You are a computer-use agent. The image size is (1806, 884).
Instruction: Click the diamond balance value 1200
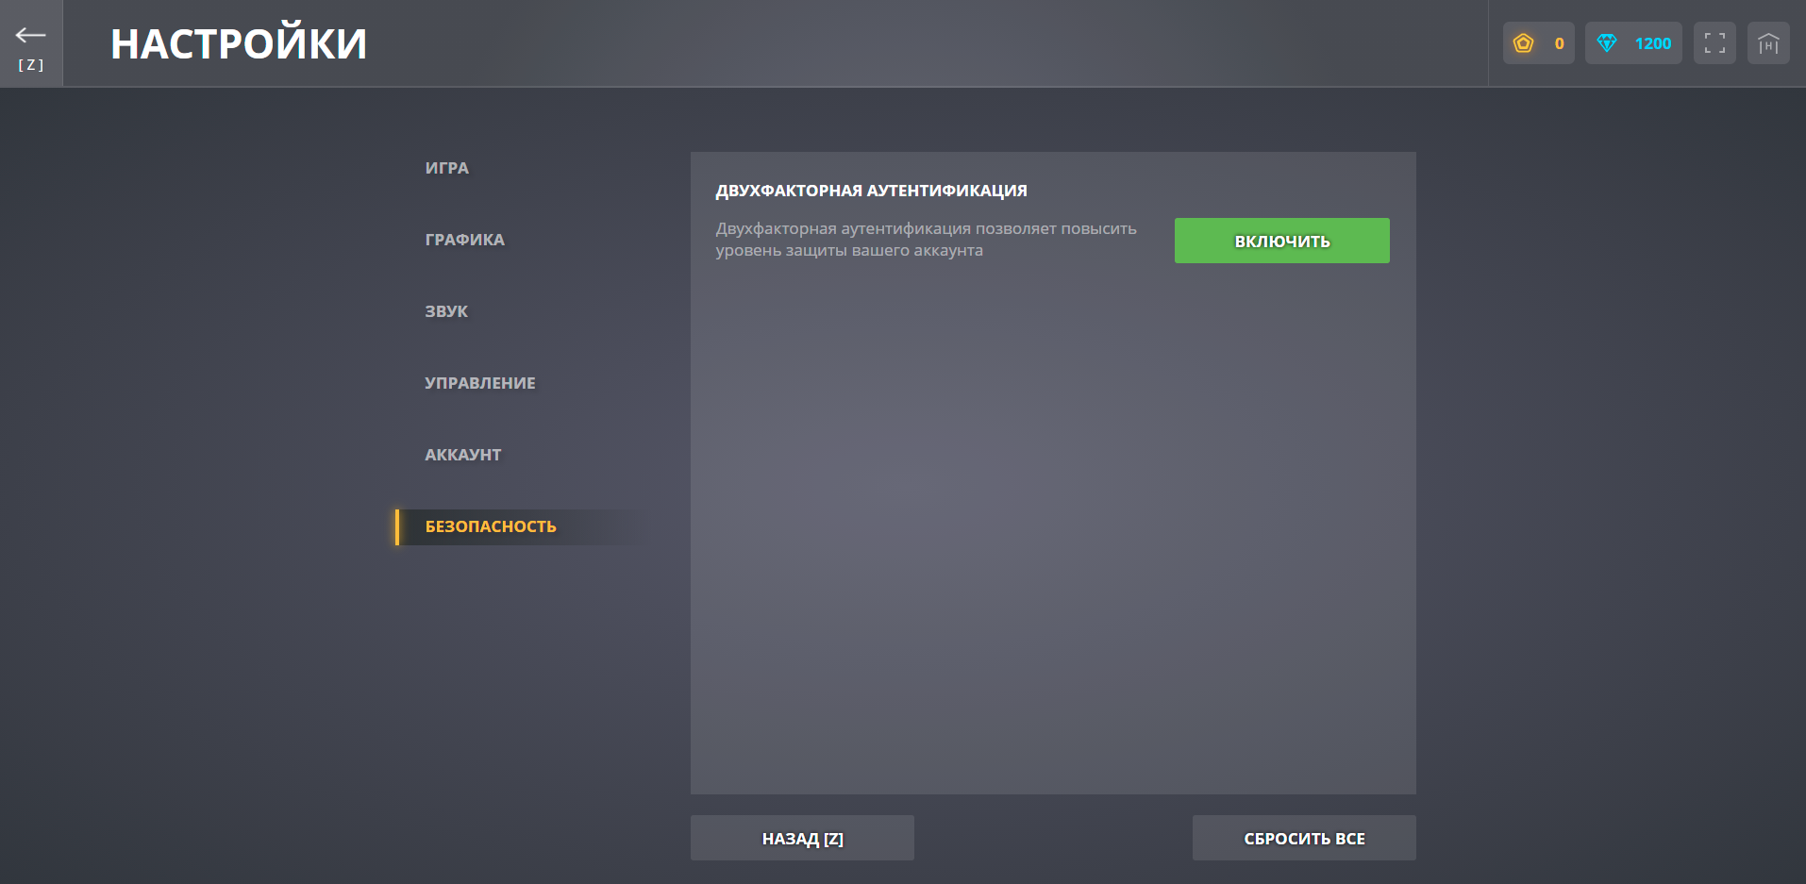1653,43
